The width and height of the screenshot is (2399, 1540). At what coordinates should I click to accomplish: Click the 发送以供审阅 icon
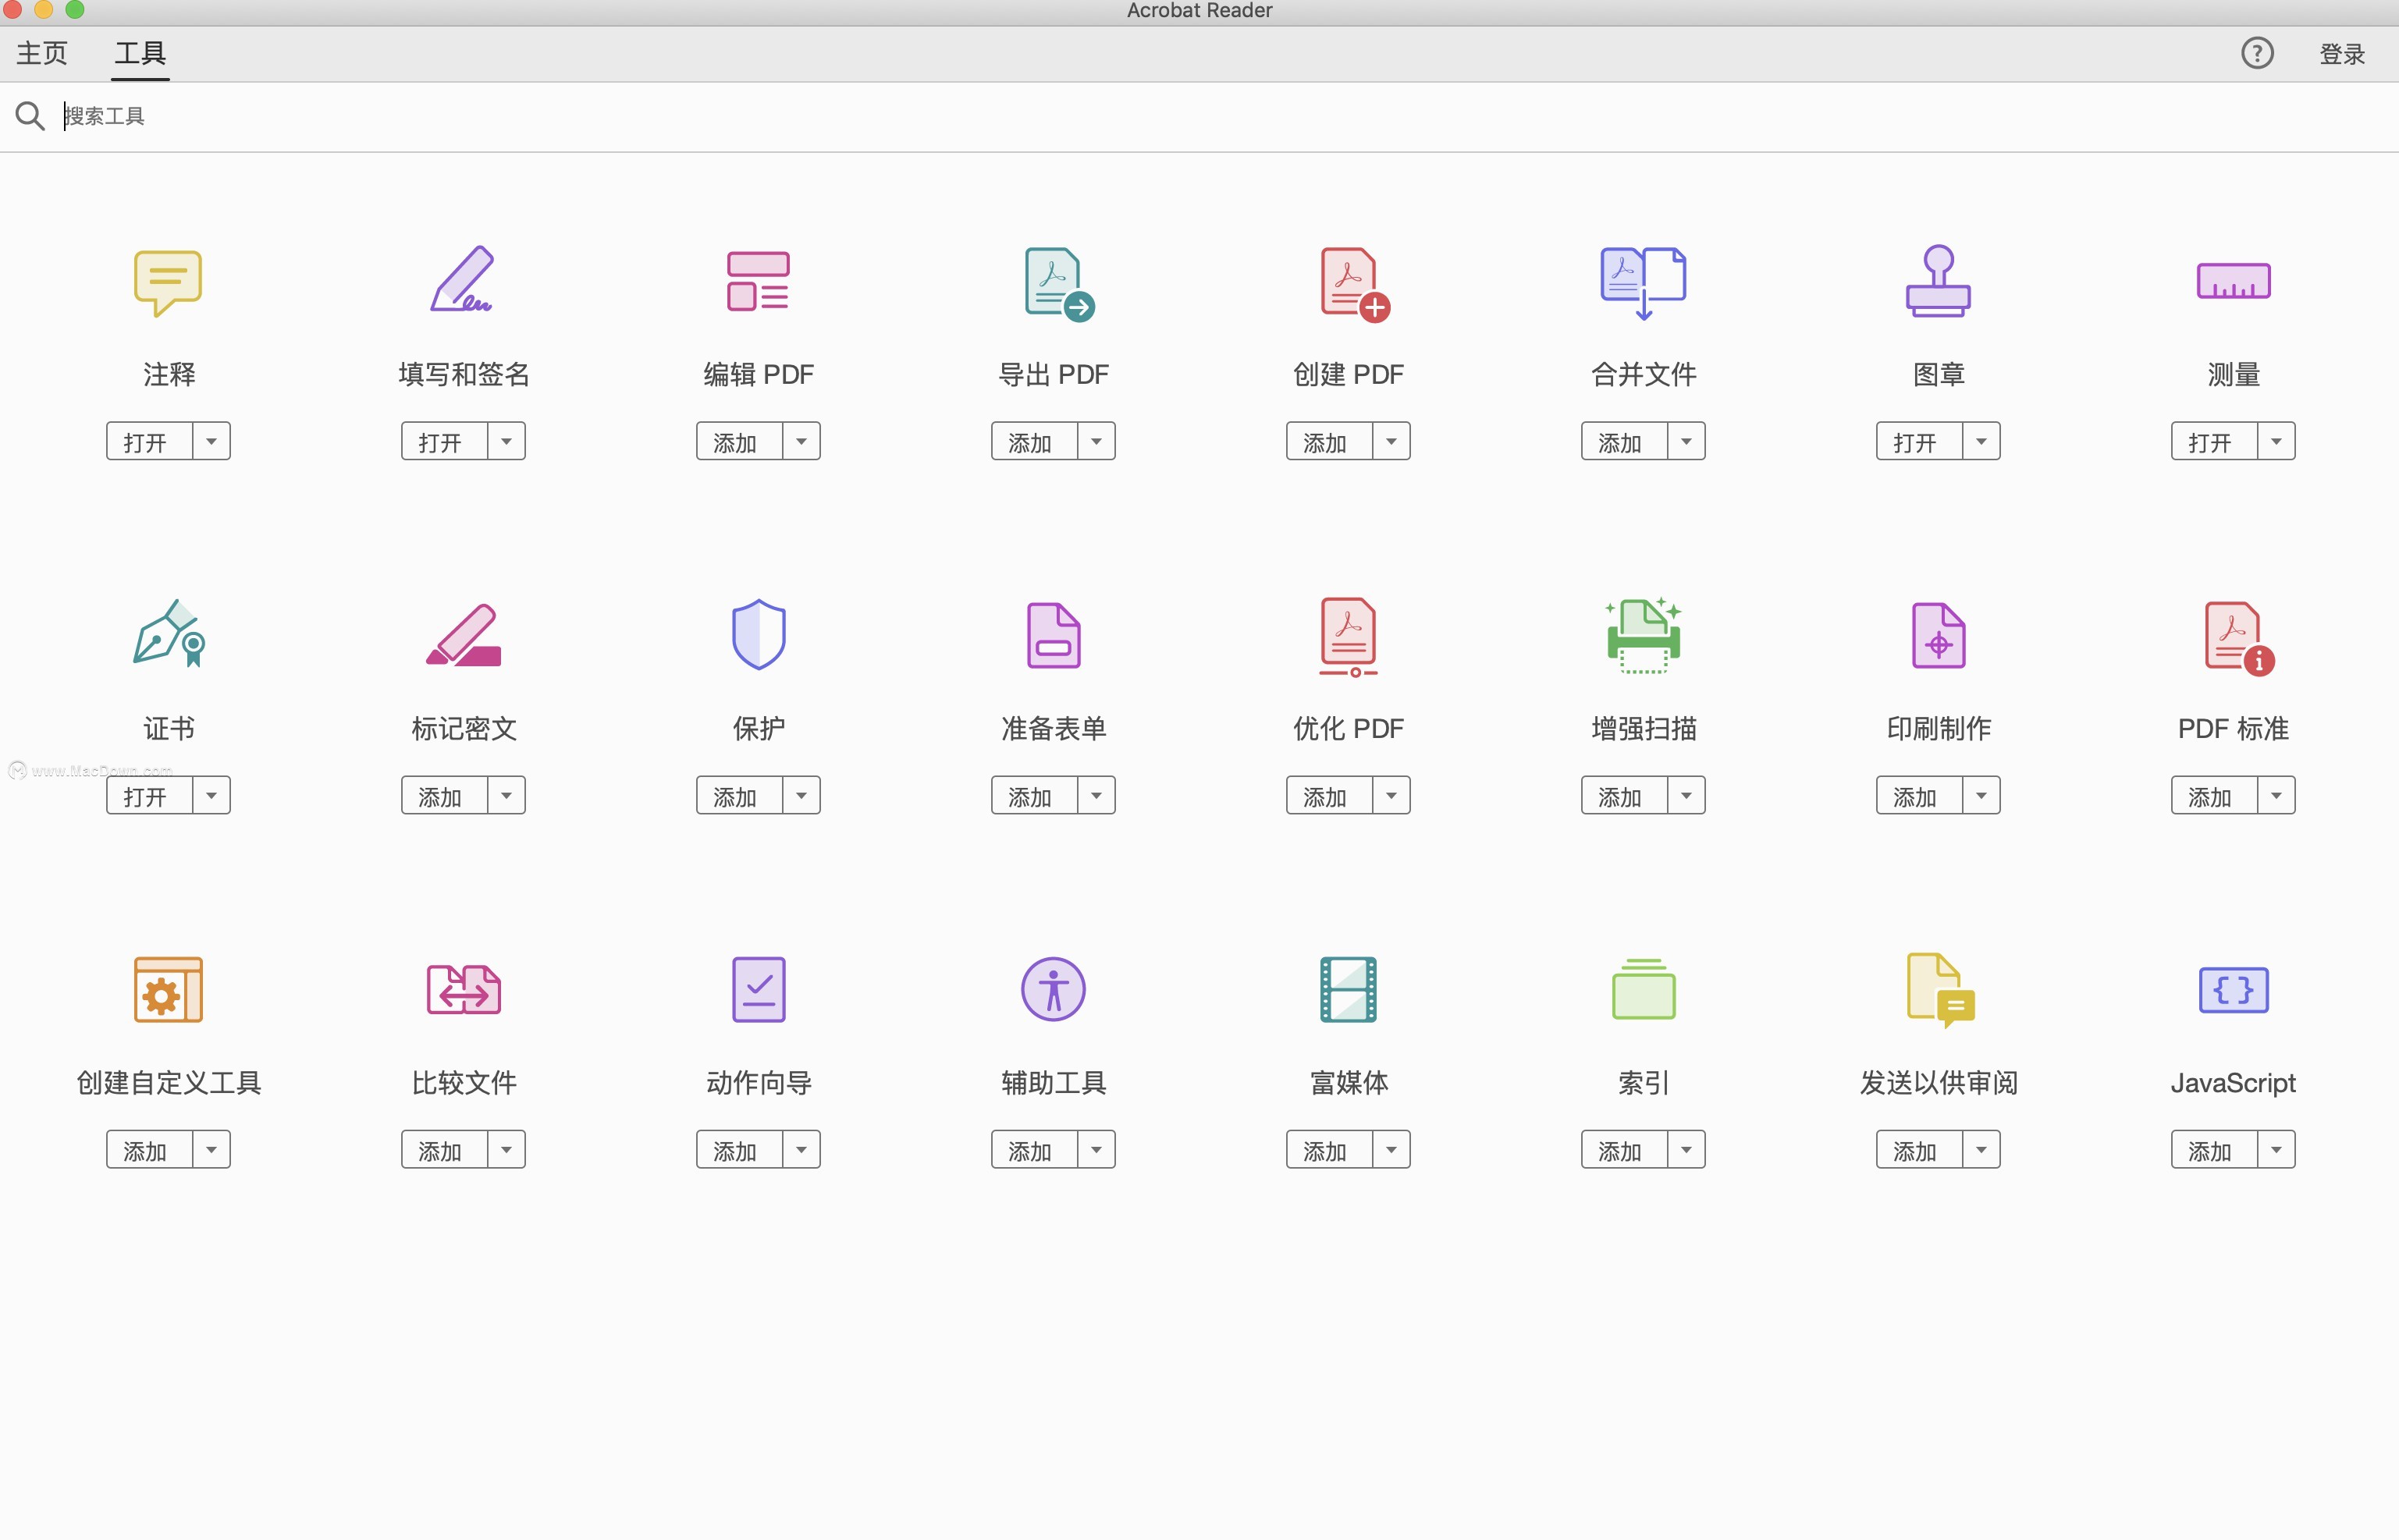[1940, 991]
